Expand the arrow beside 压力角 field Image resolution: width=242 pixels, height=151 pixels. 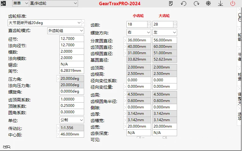point(58,79)
